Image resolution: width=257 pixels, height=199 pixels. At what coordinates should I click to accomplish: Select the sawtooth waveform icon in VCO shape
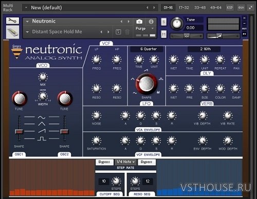point(42,131)
